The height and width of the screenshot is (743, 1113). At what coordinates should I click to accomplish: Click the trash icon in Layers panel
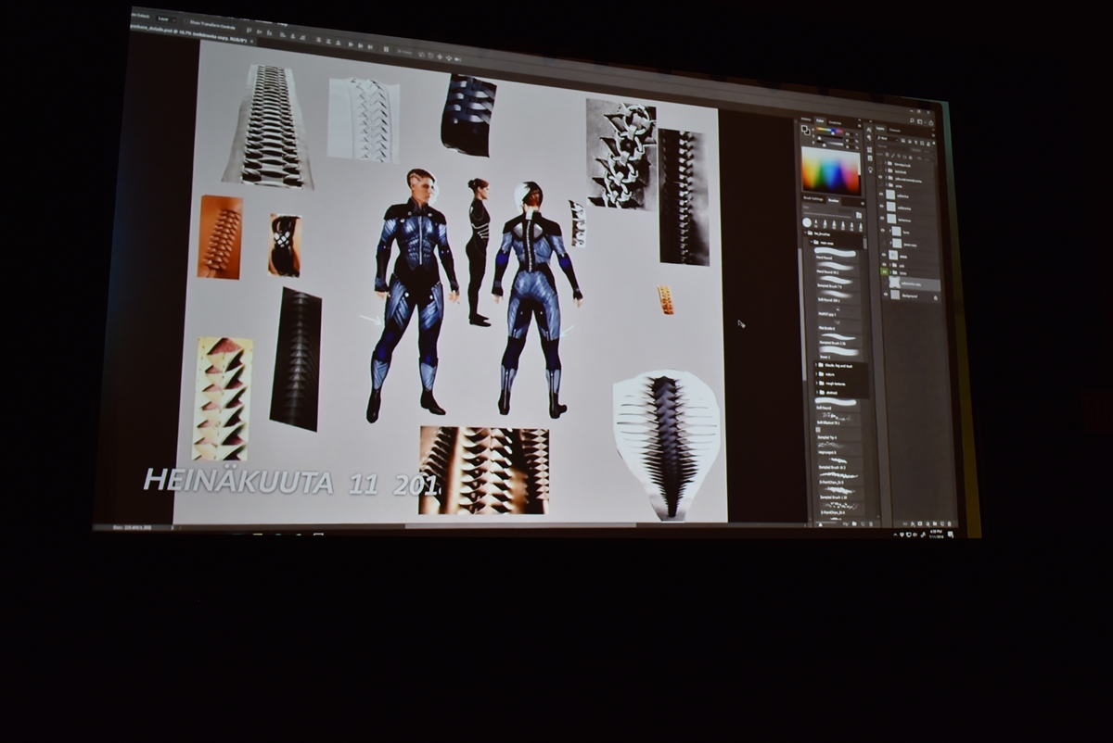click(x=948, y=523)
